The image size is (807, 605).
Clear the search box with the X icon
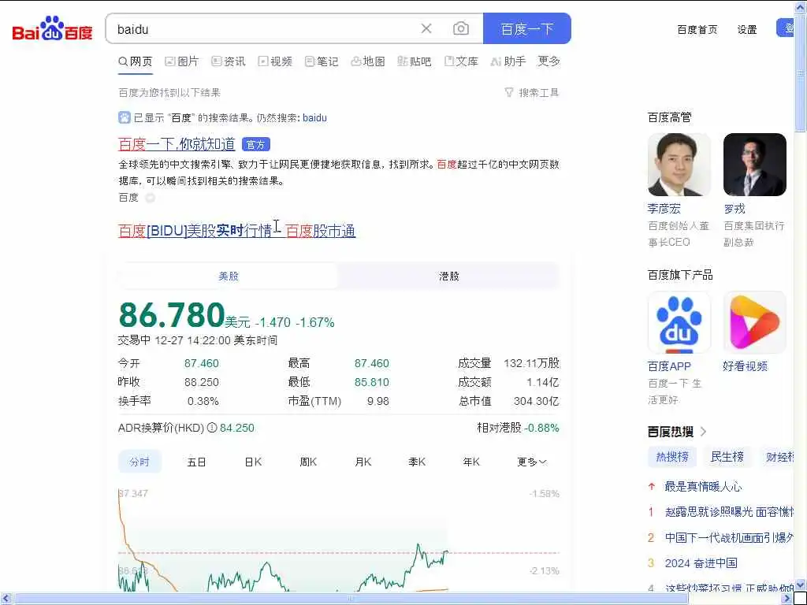(x=426, y=29)
